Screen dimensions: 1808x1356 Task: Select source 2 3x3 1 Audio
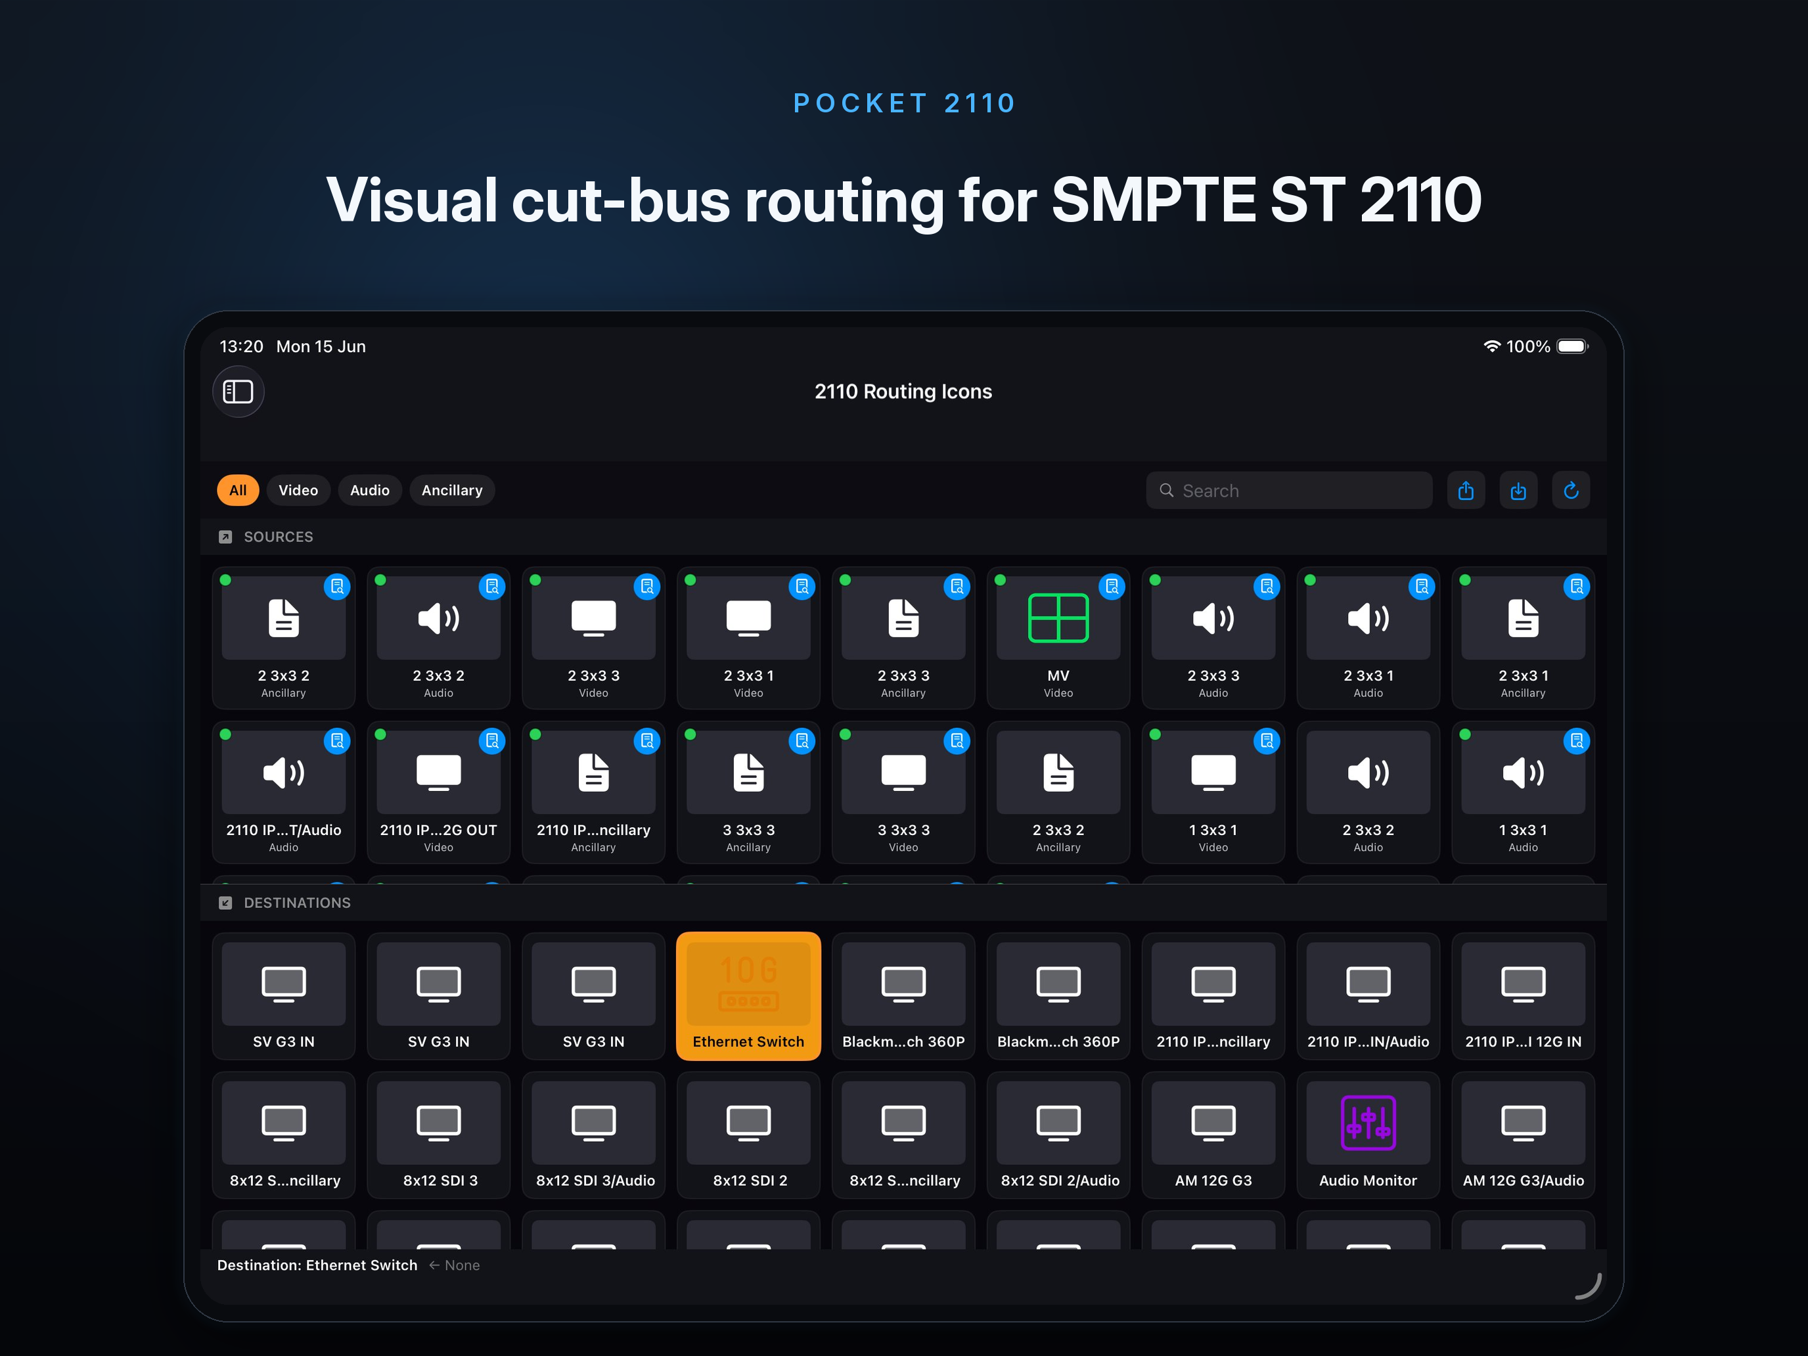click(x=1368, y=637)
